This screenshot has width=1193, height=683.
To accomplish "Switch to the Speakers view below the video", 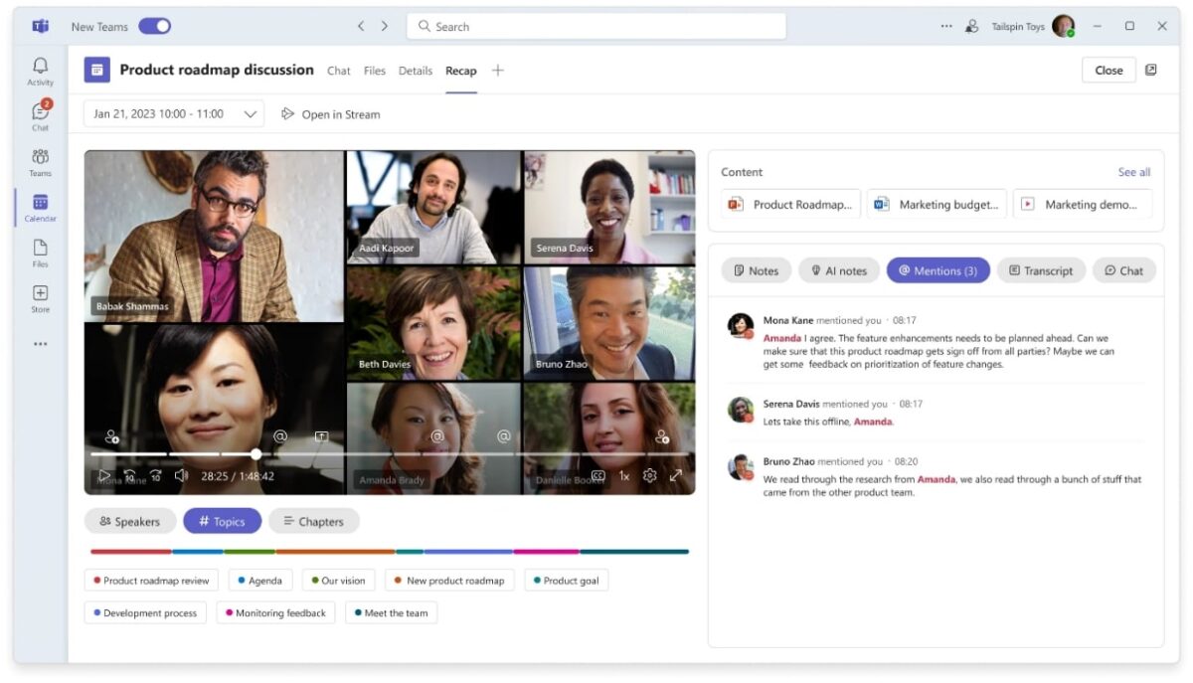I will pos(130,520).
